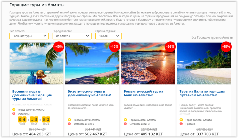Expand the Город вылета dropdown showing из Алматы
Screen dimensions: 238x138
[72, 36]
